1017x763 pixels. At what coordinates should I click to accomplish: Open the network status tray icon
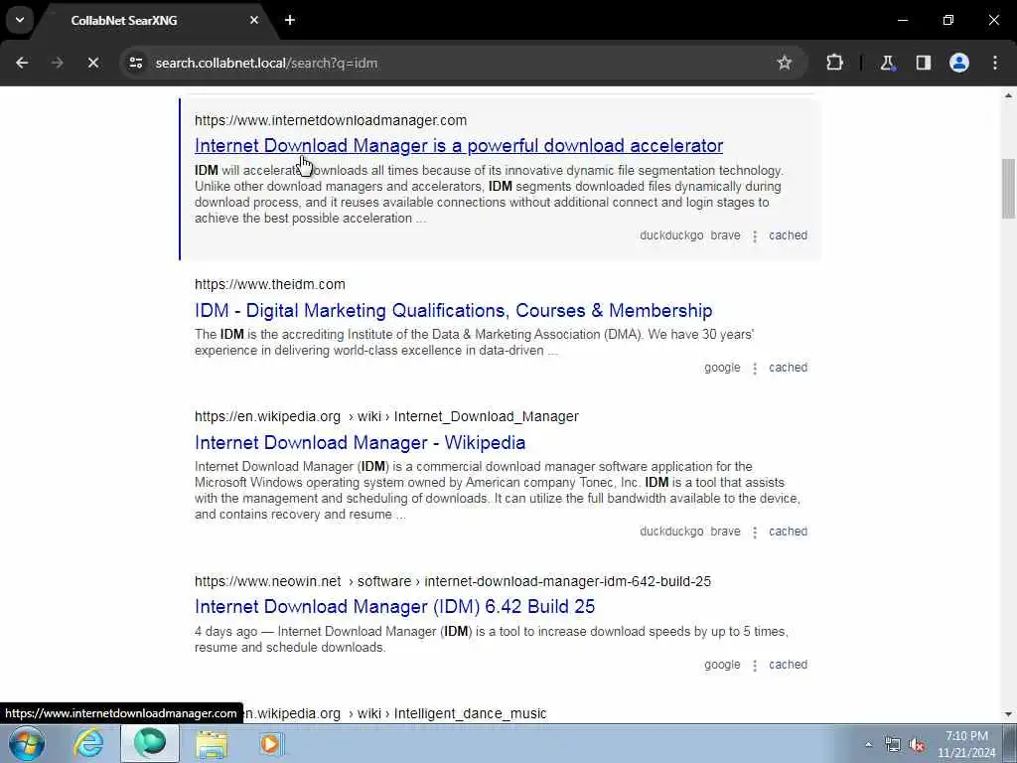pyautogui.click(x=893, y=744)
